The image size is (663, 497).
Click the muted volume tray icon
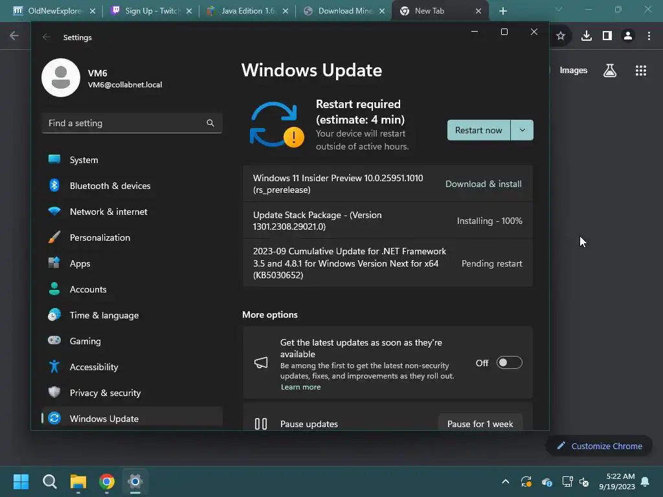(x=585, y=481)
